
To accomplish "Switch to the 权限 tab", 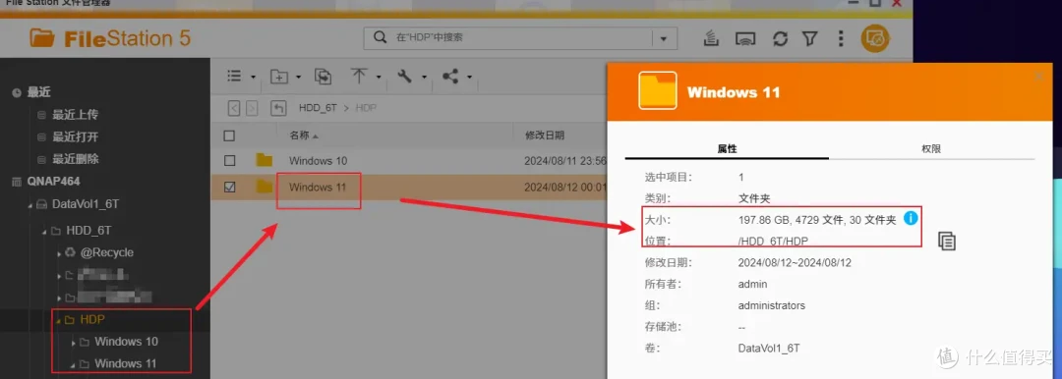I will tap(931, 148).
